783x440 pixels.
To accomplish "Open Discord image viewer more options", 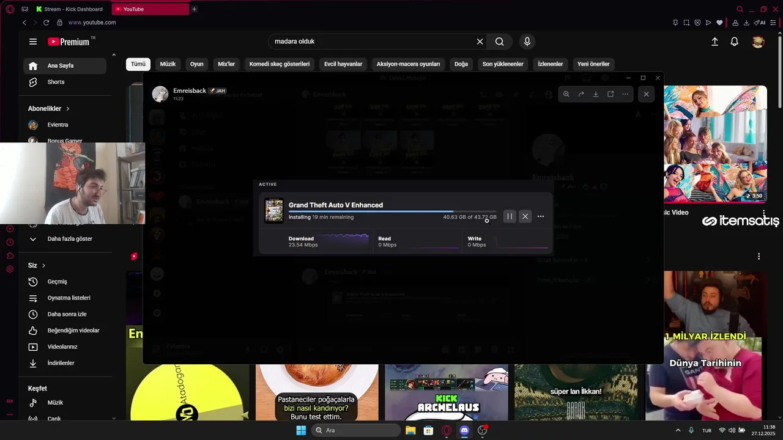I will click(x=625, y=94).
